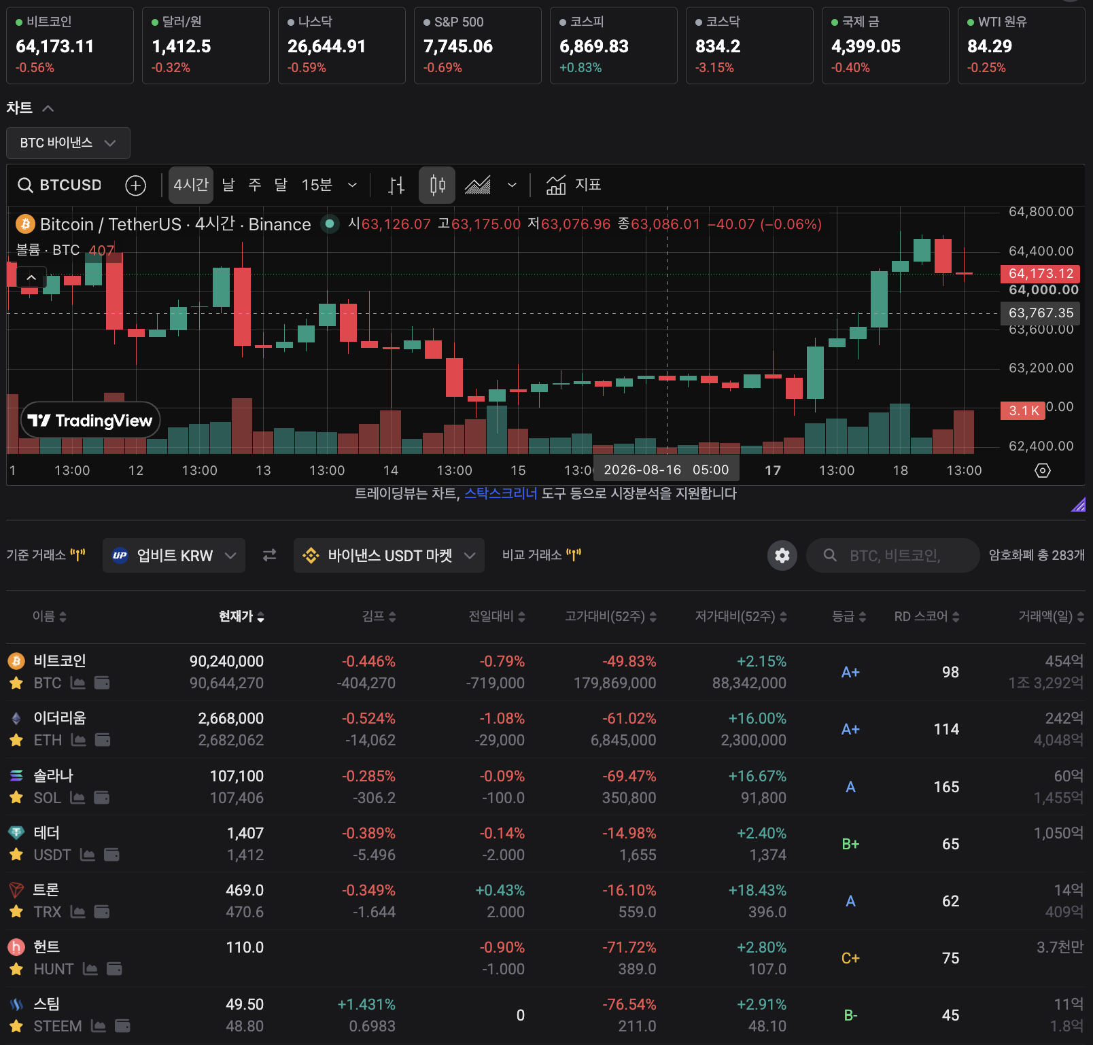This screenshot has width=1093, height=1045.
Task: Sort the table by 김프
Action: (x=379, y=616)
